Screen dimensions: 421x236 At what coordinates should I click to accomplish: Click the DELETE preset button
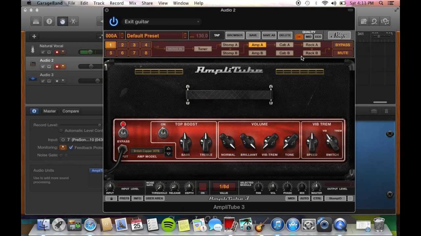coord(285,35)
